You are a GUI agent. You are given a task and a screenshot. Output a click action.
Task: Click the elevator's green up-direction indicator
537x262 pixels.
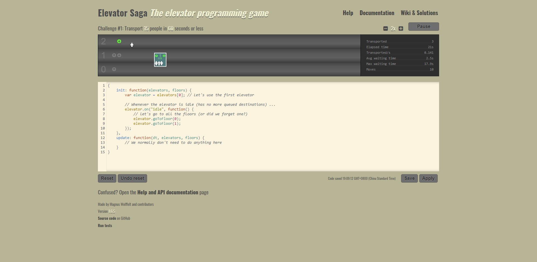coord(156,56)
